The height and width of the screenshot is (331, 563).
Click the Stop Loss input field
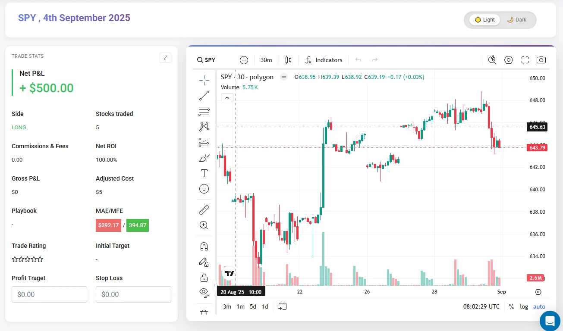(133, 294)
